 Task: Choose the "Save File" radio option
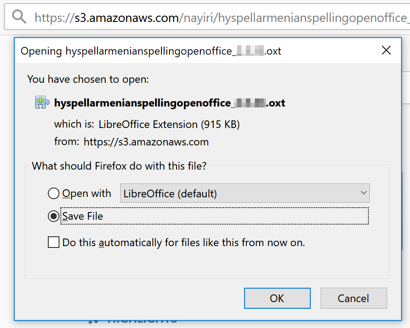(54, 216)
